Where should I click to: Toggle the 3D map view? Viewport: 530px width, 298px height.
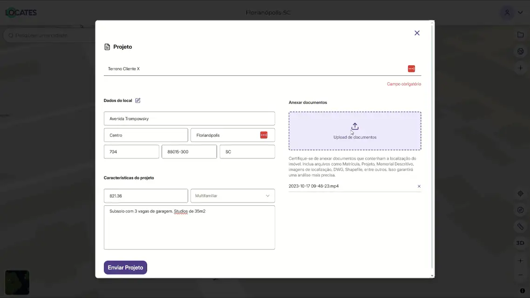520,243
